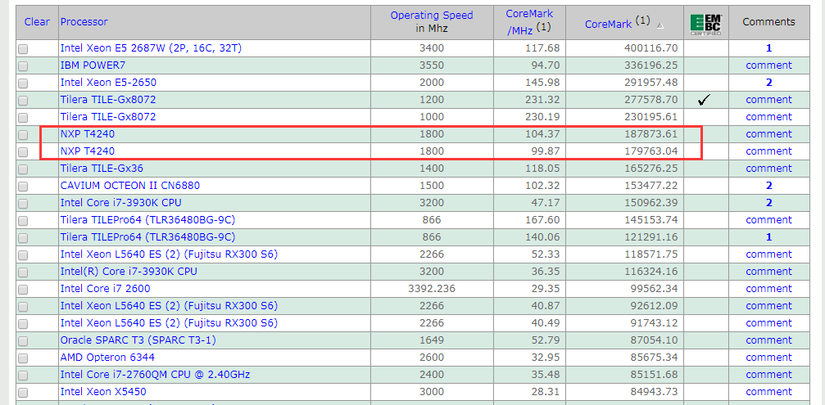Open the comment link for IBM POWER7
Viewport: 825px width, 405px height.
pos(768,65)
